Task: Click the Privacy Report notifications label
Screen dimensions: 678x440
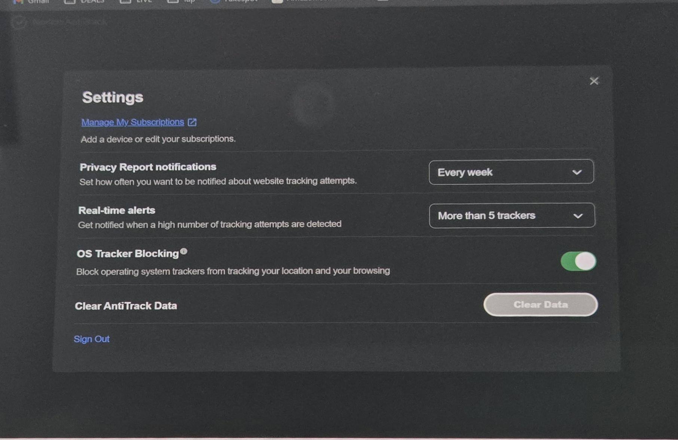Action: 148,167
